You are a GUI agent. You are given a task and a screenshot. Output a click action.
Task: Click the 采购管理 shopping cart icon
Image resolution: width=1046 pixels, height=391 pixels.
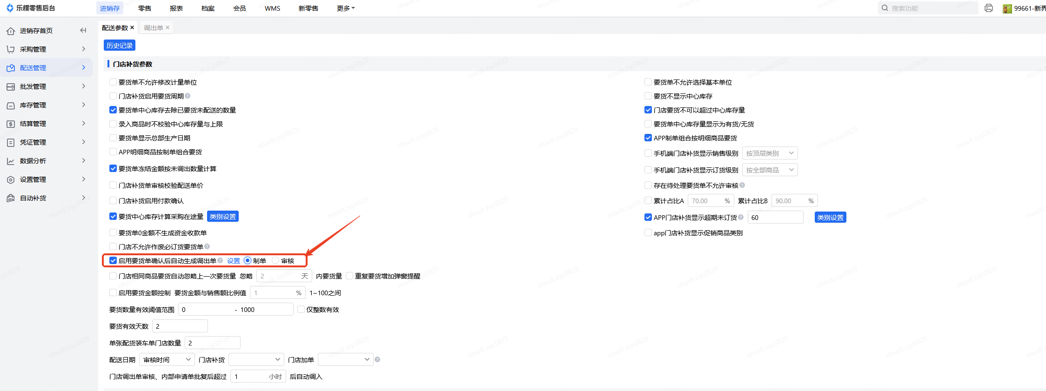click(11, 49)
